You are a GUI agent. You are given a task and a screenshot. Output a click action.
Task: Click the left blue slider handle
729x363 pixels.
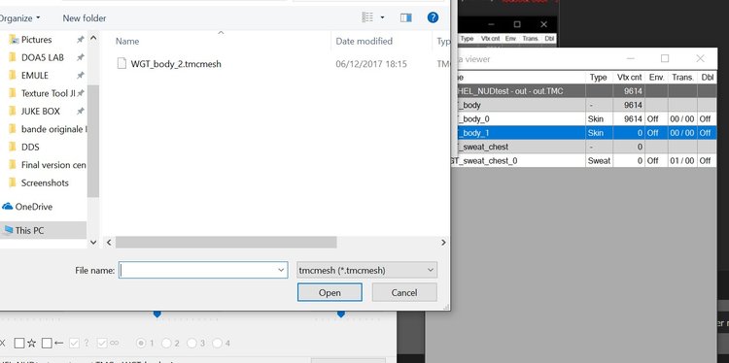click(x=157, y=314)
